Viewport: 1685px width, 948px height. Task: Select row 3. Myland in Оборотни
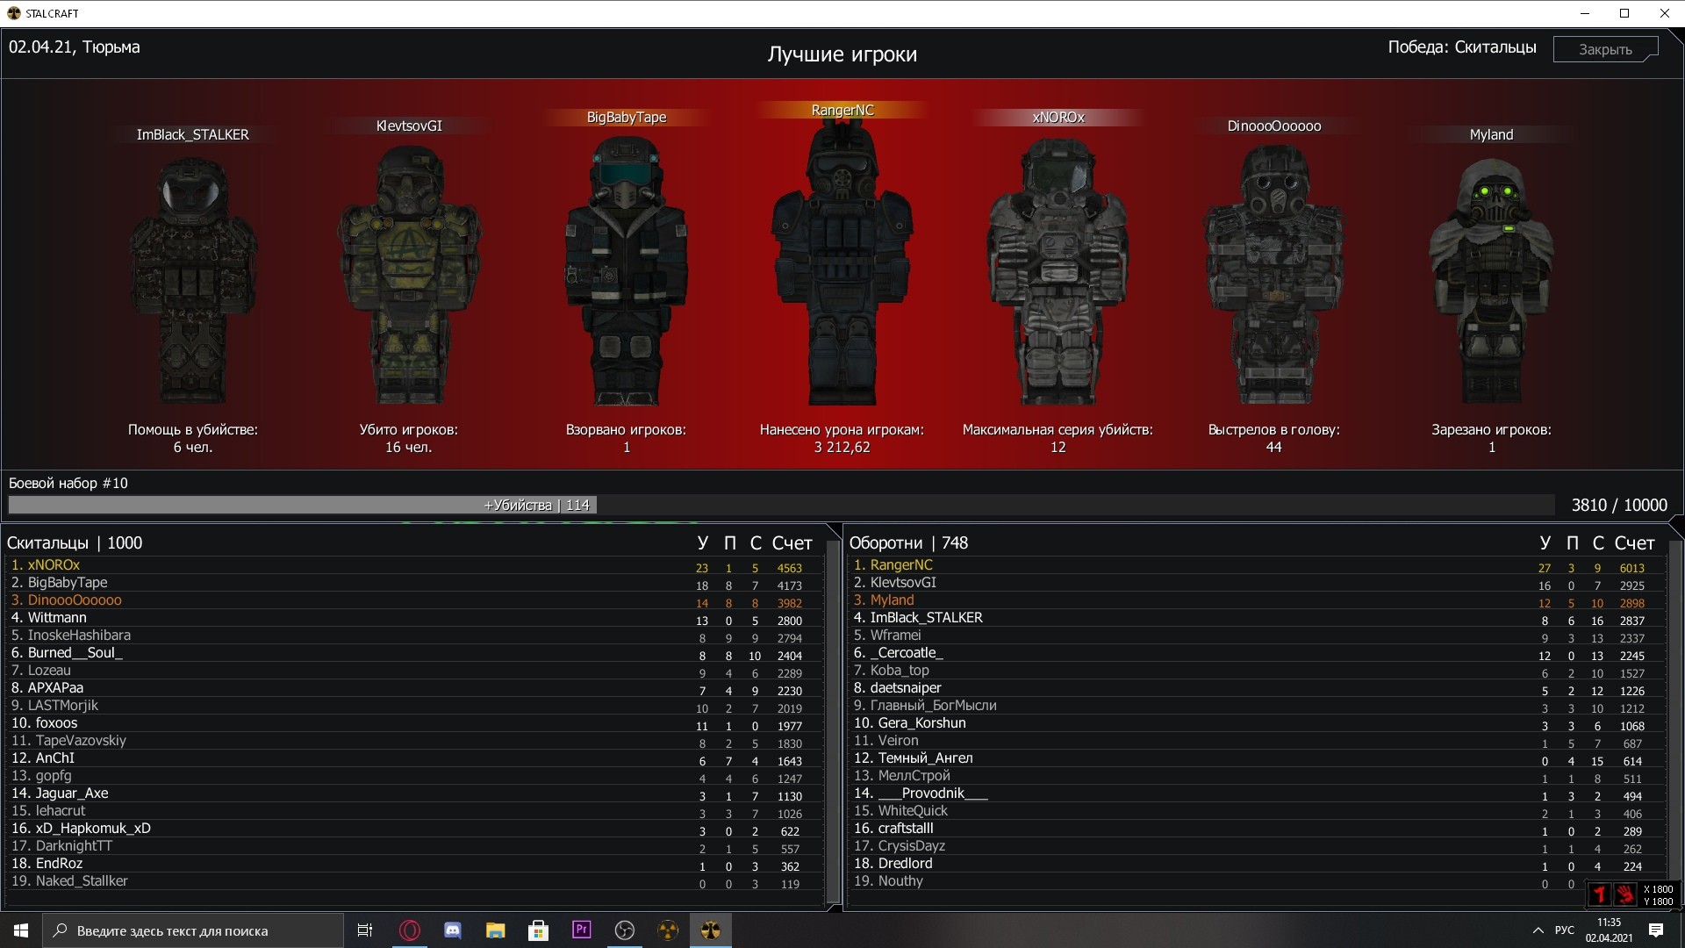point(1257,600)
